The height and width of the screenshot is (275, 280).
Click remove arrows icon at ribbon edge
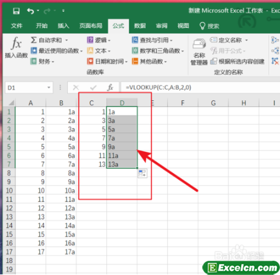click(275, 62)
